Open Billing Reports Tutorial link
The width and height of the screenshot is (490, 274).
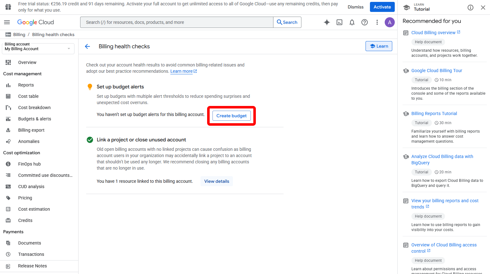click(x=434, y=113)
